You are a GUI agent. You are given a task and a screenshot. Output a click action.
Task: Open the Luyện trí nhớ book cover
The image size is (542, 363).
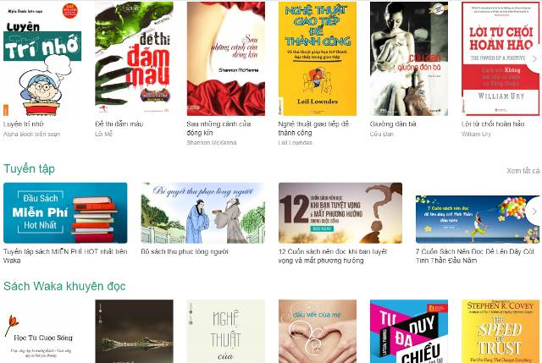[x=42, y=58]
